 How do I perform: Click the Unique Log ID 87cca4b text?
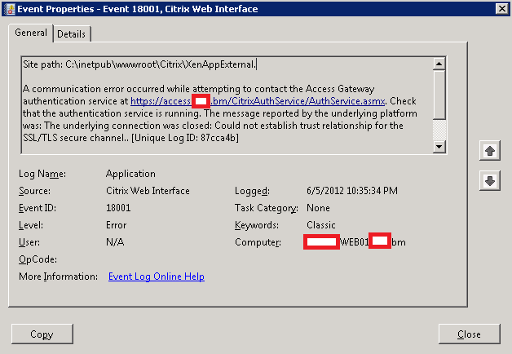pyautogui.click(x=185, y=138)
